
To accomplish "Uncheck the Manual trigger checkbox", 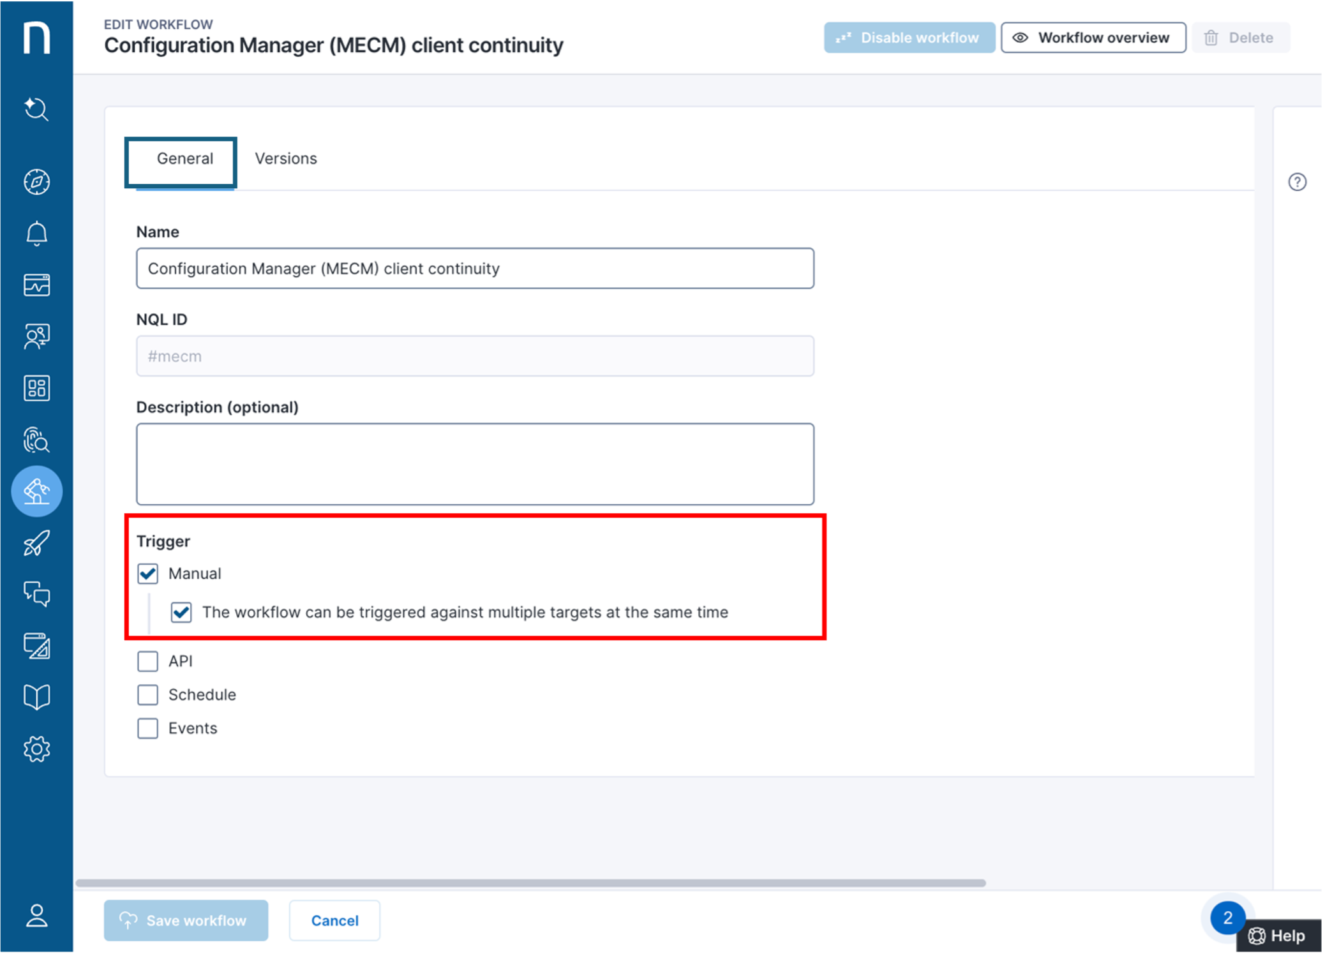I will (x=147, y=574).
